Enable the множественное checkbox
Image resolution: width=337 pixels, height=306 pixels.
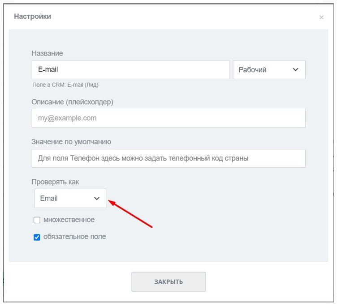coord(37,220)
